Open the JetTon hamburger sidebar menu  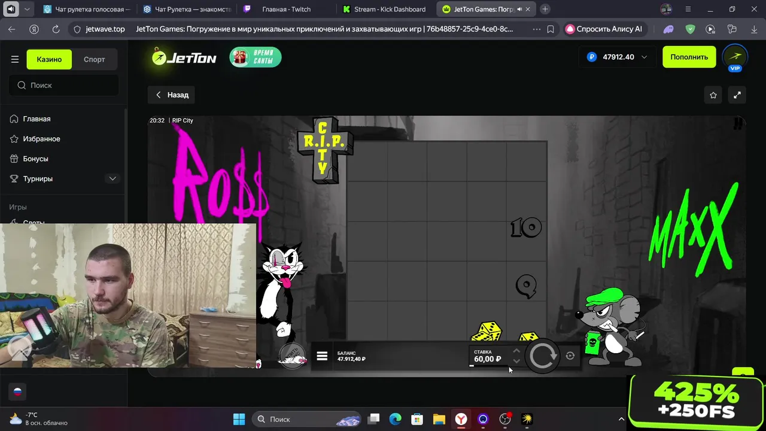click(15, 59)
